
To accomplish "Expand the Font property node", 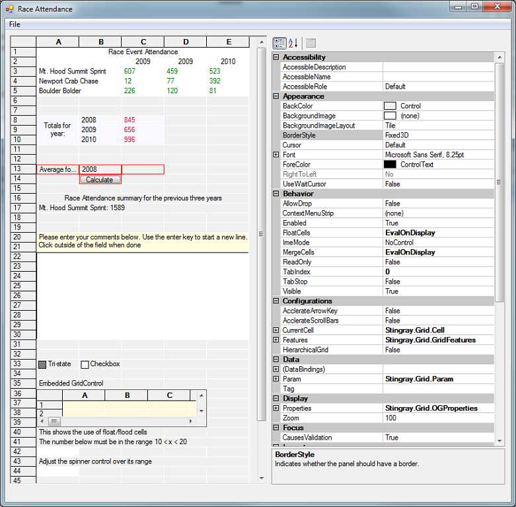I will (x=276, y=155).
